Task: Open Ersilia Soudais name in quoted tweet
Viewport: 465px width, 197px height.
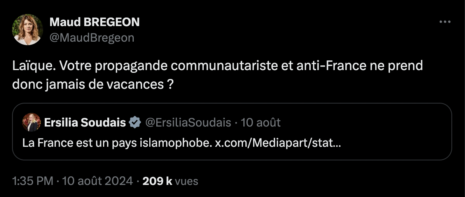Action: (85, 123)
